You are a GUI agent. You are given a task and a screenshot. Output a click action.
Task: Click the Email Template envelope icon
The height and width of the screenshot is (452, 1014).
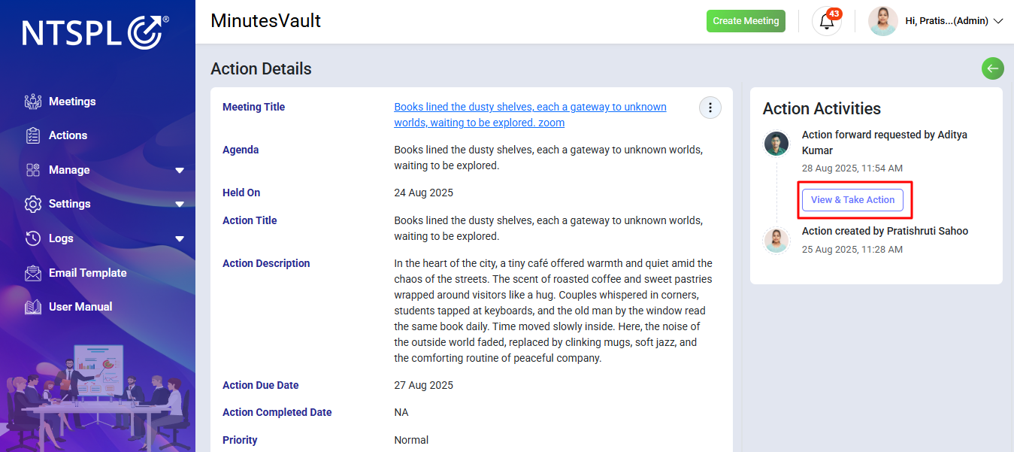pyautogui.click(x=33, y=273)
